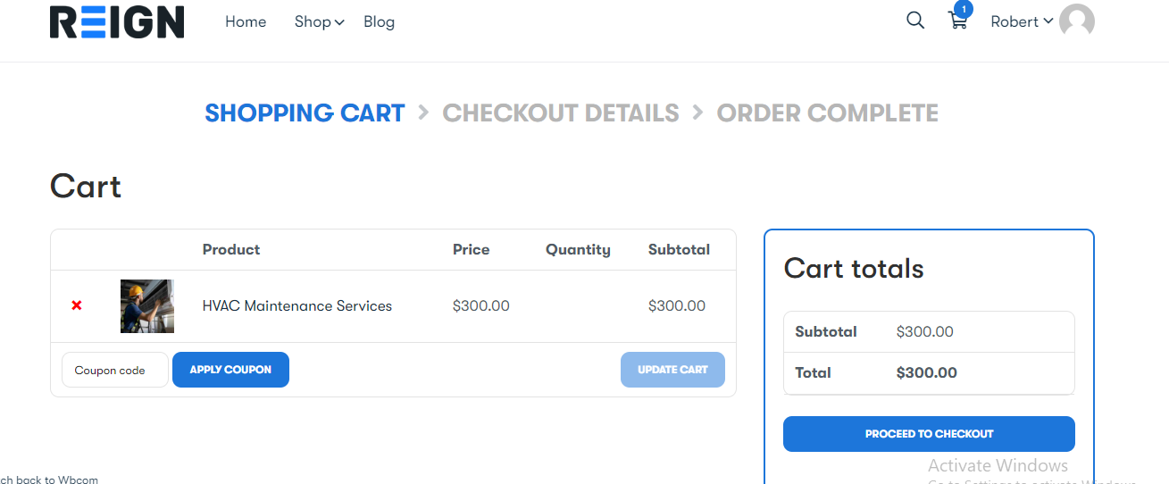Open HVAC Maintenance Services product link
This screenshot has width=1169, height=484.
tap(296, 305)
